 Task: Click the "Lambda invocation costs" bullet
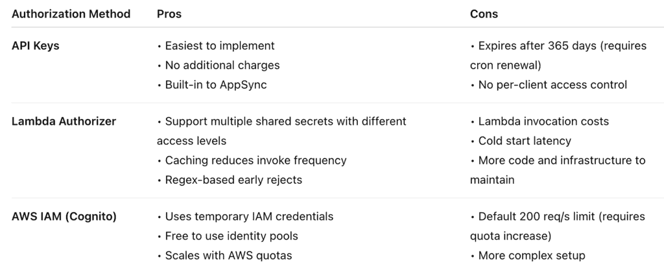tap(543, 121)
